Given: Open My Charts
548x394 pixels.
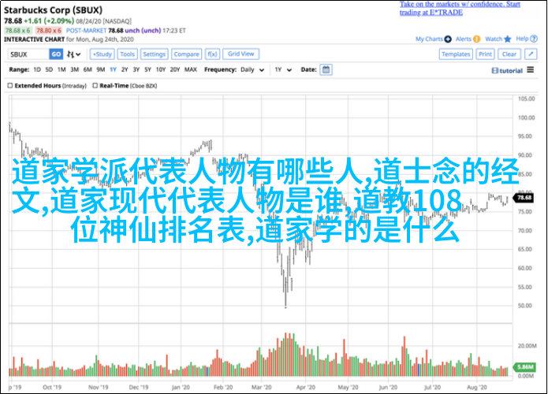Looking at the screenshot, I should [x=429, y=39].
